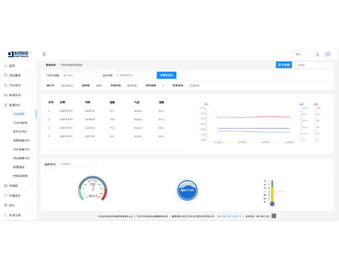339x254 pixels.
Task: Click the QR code icon in footer
Action: 274,216
